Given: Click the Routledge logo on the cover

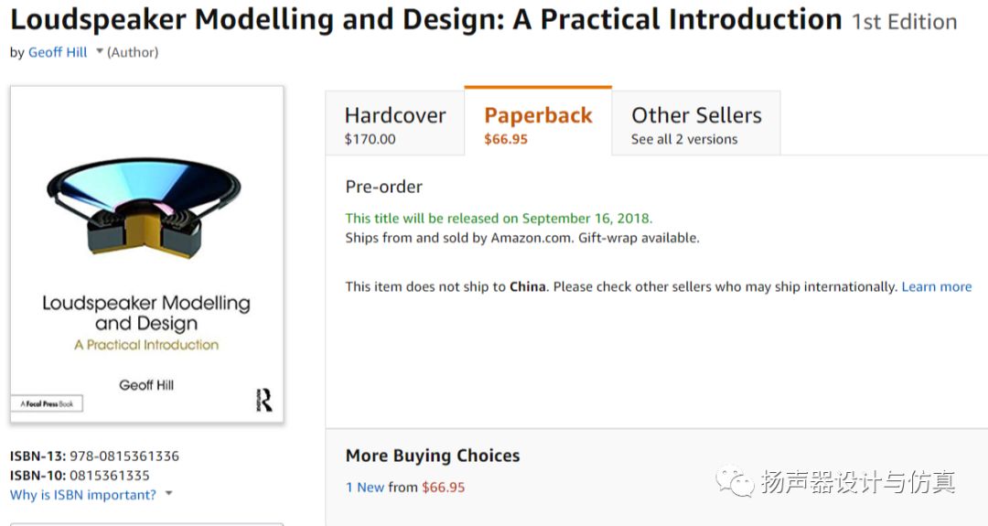Looking at the screenshot, I should (x=263, y=399).
